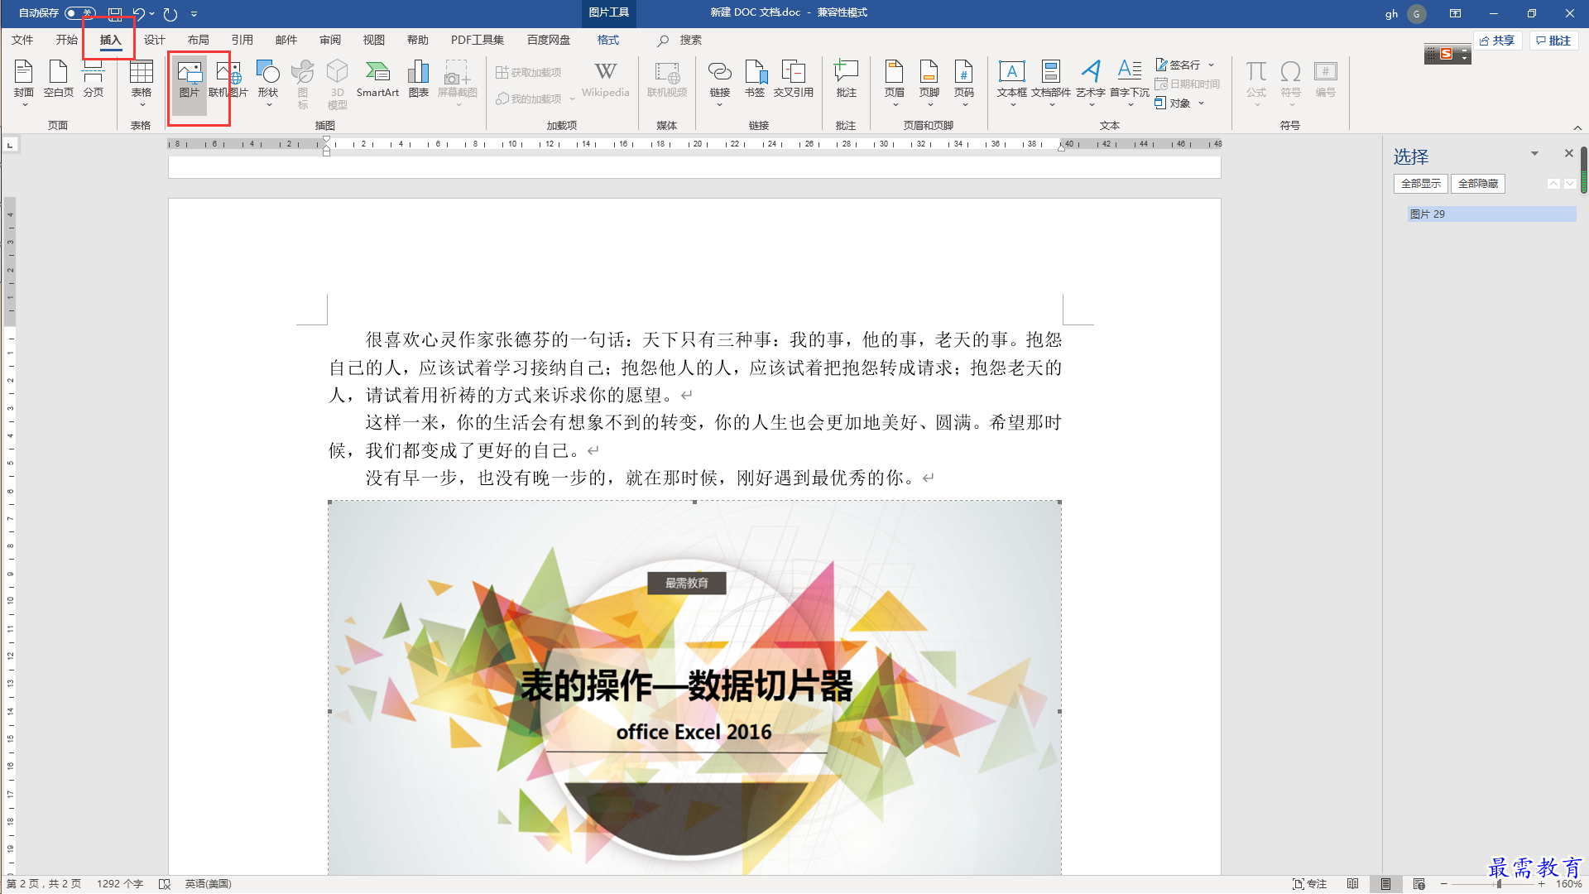Viewport: 1589px width, 894px height.
Task: Close the 选择 selection pane
Action: coord(1568,154)
